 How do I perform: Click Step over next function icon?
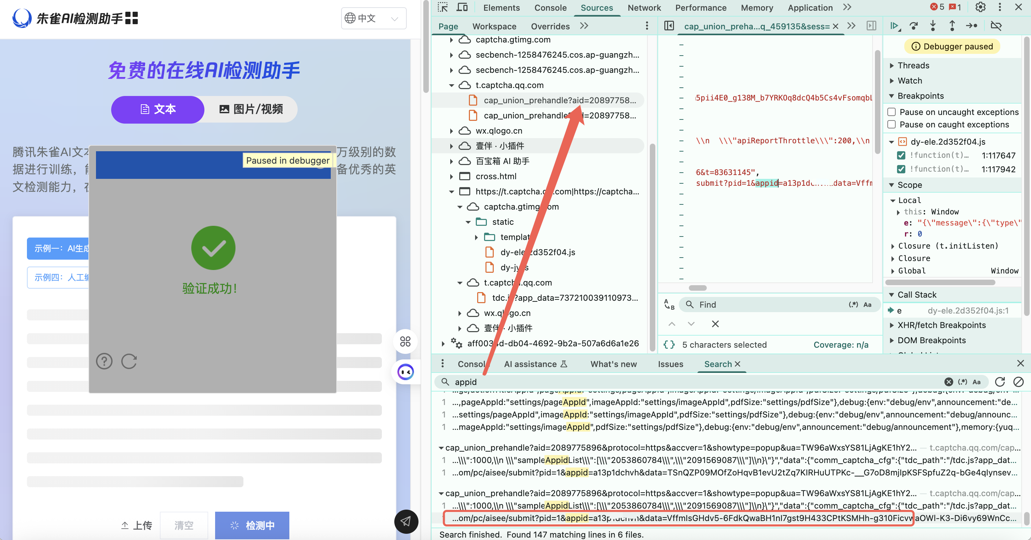click(x=914, y=26)
